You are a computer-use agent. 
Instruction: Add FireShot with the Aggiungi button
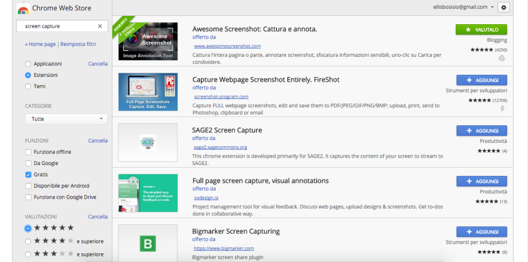click(481, 80)
